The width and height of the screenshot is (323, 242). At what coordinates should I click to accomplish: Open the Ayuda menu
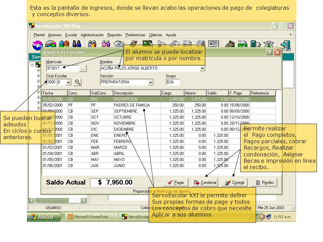(171, 35)
